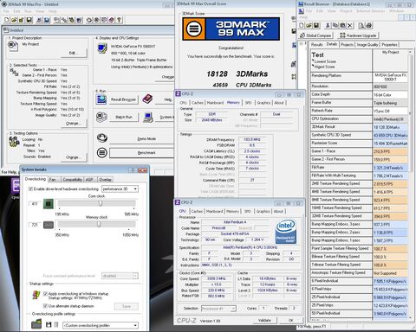Open File menu in 3DMark 99 Max
Viewport: 416px width, 332px height.
click(x=6, y=11)
